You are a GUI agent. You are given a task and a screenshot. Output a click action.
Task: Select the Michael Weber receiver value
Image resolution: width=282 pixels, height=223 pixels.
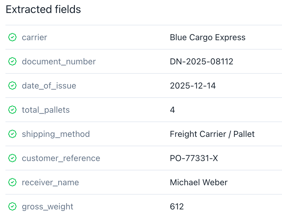click(199, 182)
